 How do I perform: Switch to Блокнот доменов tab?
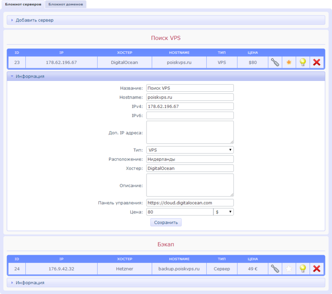[66, 4]
